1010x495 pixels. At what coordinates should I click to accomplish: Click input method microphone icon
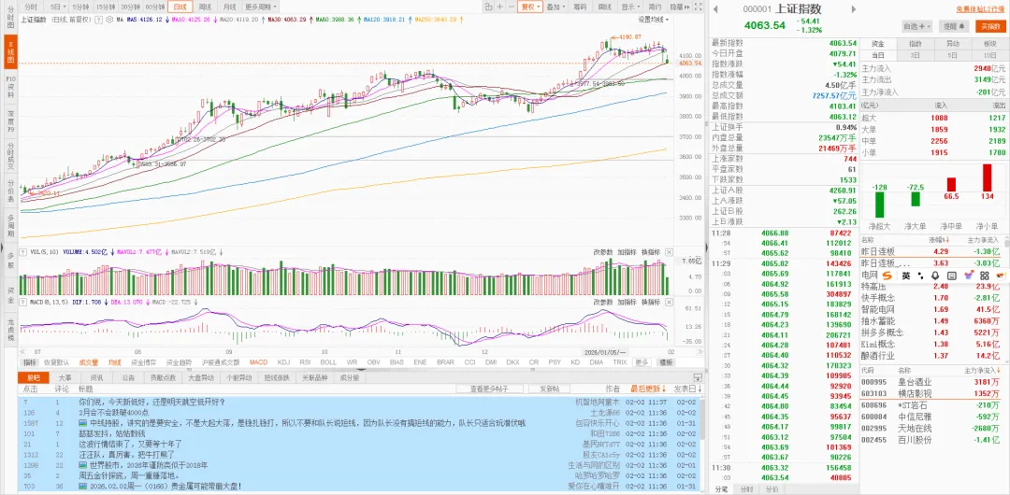[x=935, y=276]
